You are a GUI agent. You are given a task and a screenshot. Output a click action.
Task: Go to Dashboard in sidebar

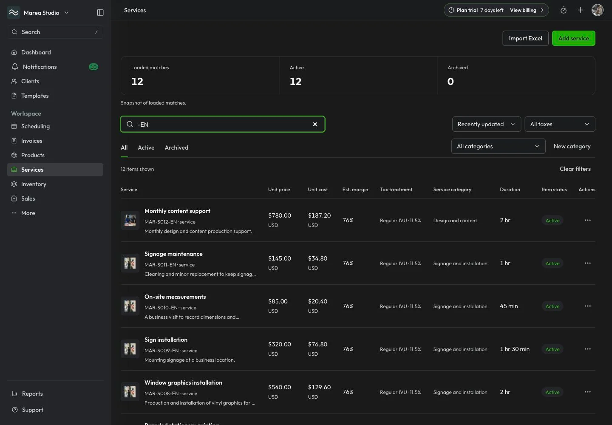55,52
